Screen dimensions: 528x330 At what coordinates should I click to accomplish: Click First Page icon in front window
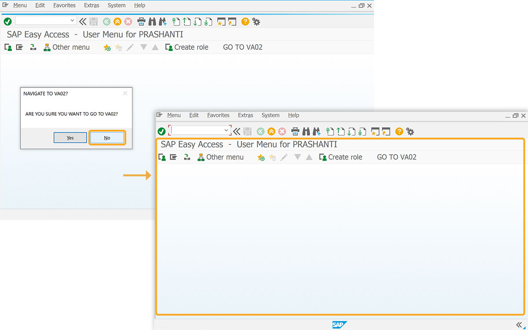[x=330, y=131]
